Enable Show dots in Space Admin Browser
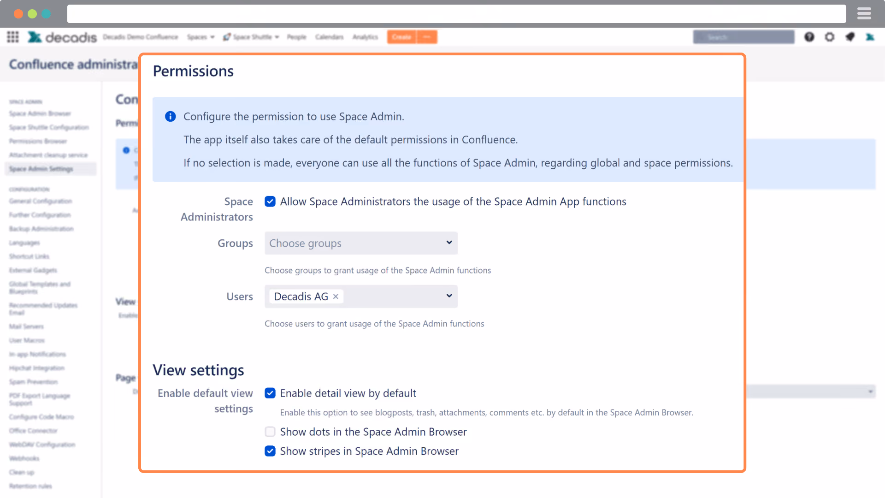885x498 pixels. point(270,432)
